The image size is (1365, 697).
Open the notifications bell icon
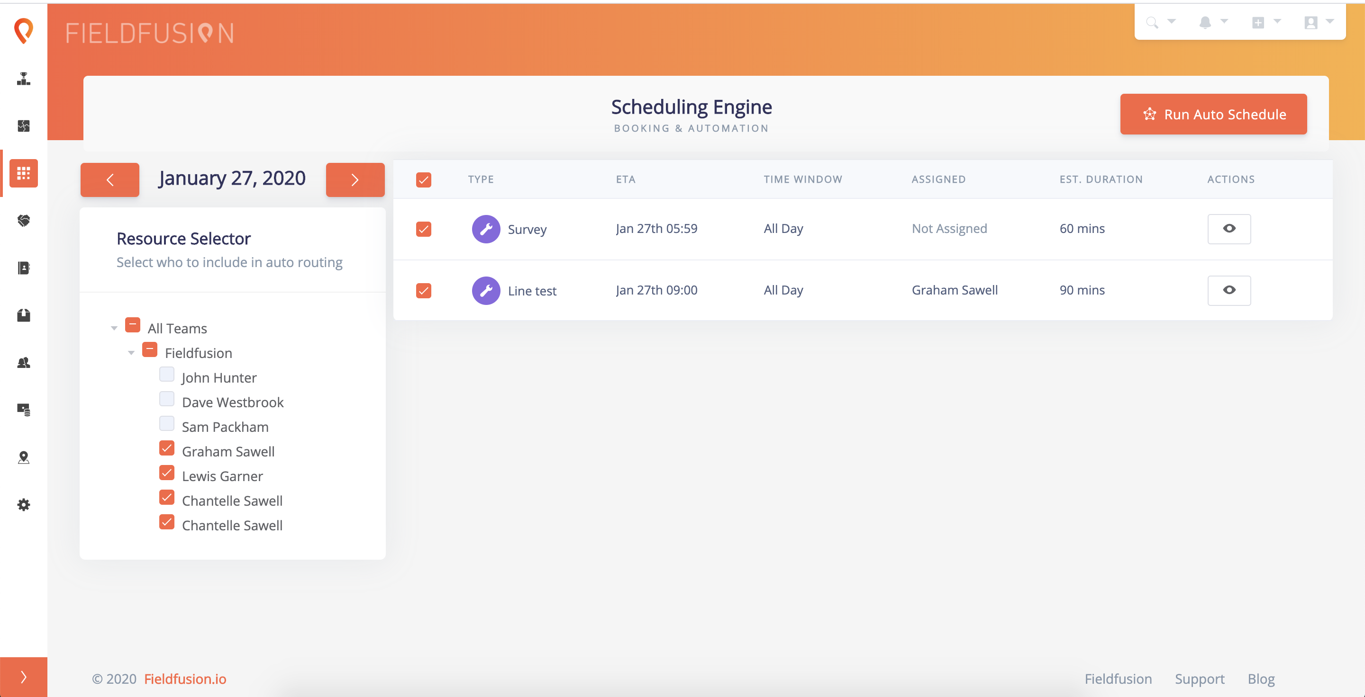click(x=1205, y=22)
